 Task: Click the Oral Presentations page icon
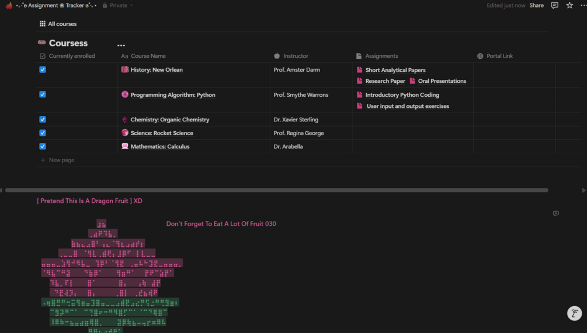click(x=412, y=81)
